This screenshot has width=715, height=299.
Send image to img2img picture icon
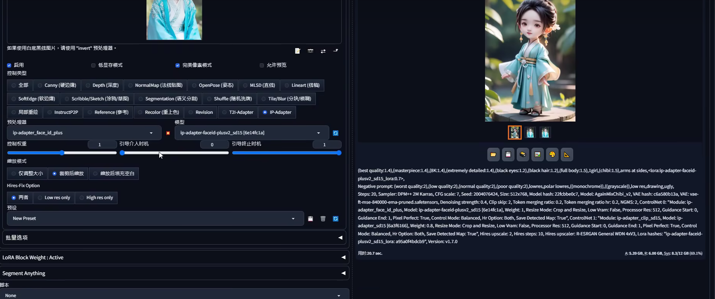pos(537,154)
